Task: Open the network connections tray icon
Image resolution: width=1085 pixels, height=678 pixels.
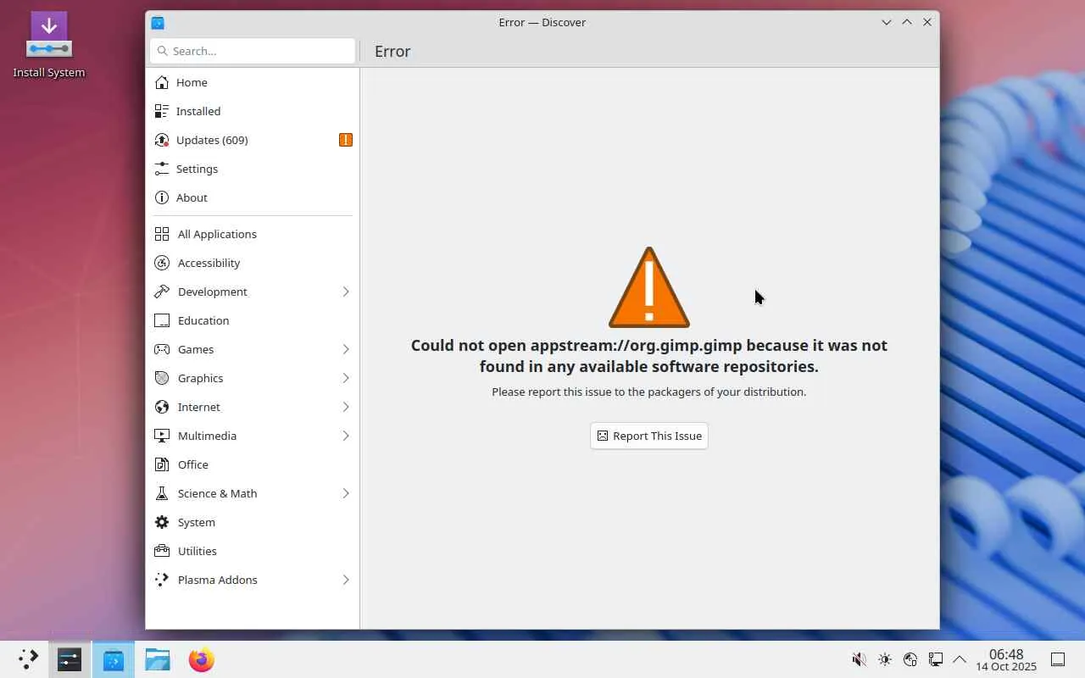Action: 910,659
